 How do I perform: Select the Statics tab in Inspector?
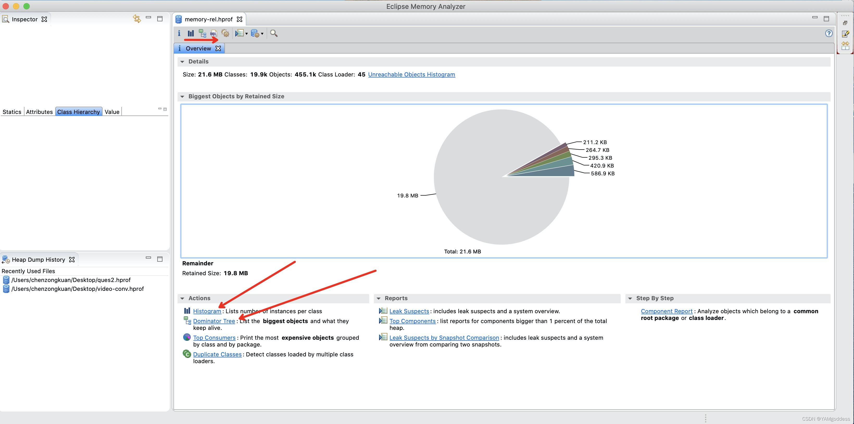(x=12, y=112)
